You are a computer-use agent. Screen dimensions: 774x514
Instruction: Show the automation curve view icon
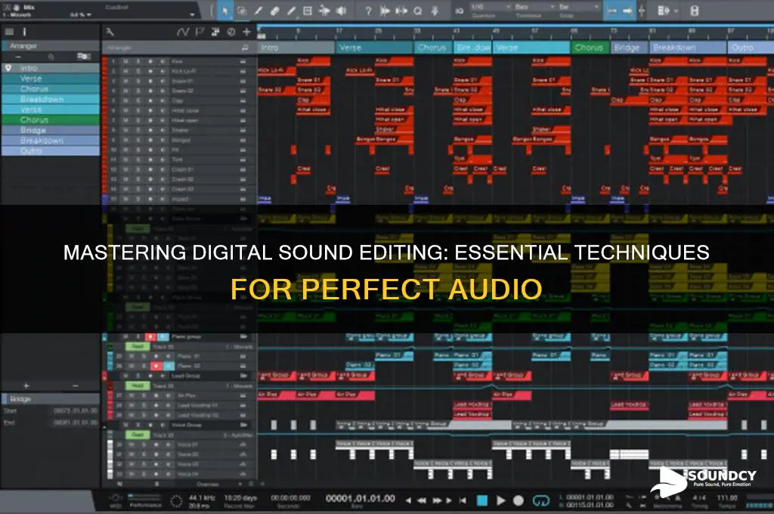183,32
